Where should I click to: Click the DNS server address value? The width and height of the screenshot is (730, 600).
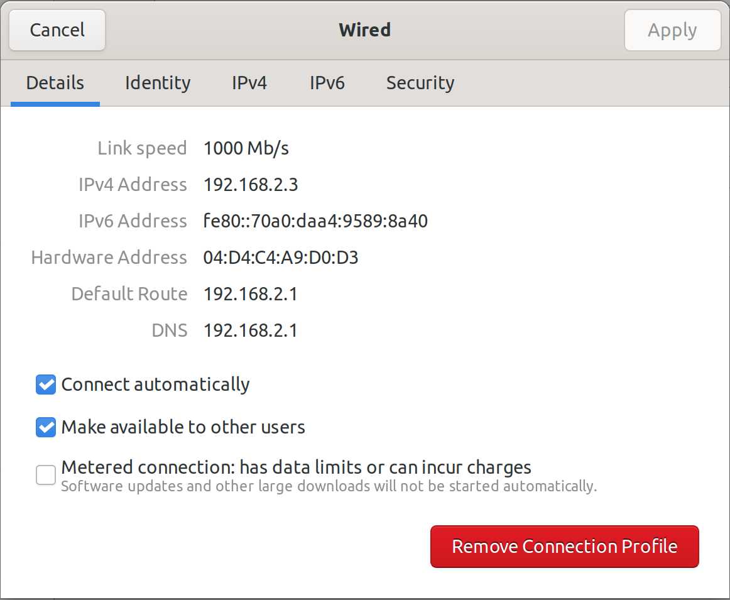250,330
